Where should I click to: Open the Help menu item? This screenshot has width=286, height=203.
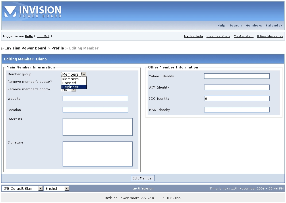click(221, 25)
